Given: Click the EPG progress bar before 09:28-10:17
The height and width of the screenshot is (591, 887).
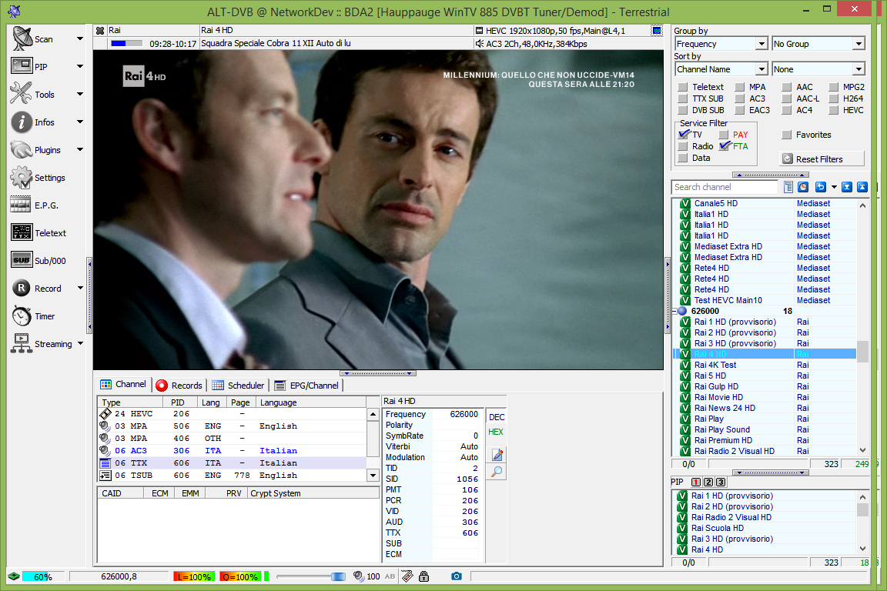Looking at the screenshot, I should (x=127, y=44).
